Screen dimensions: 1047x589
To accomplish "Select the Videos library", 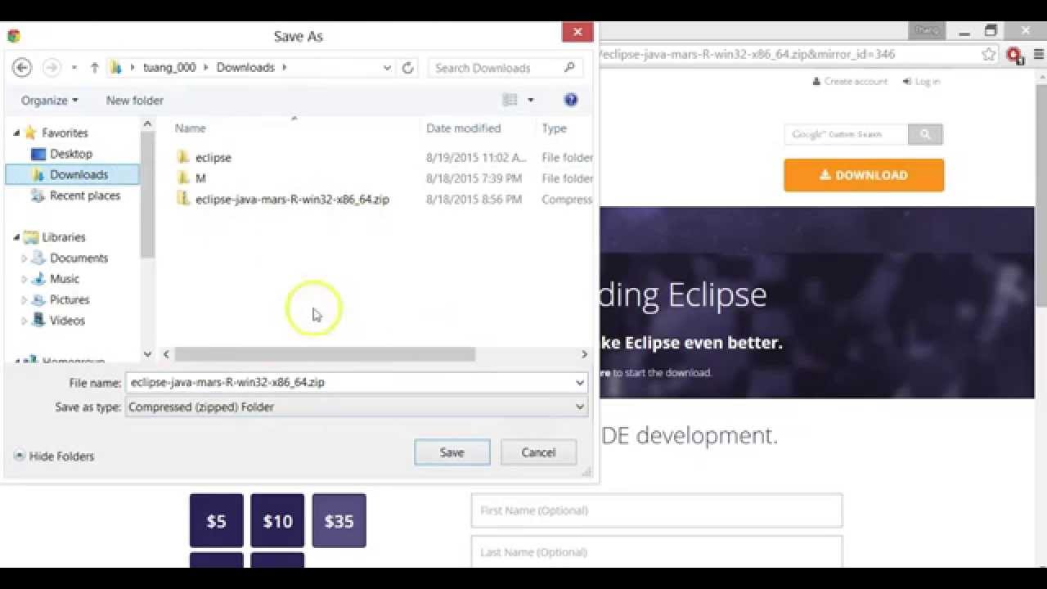I will point(67,321).
